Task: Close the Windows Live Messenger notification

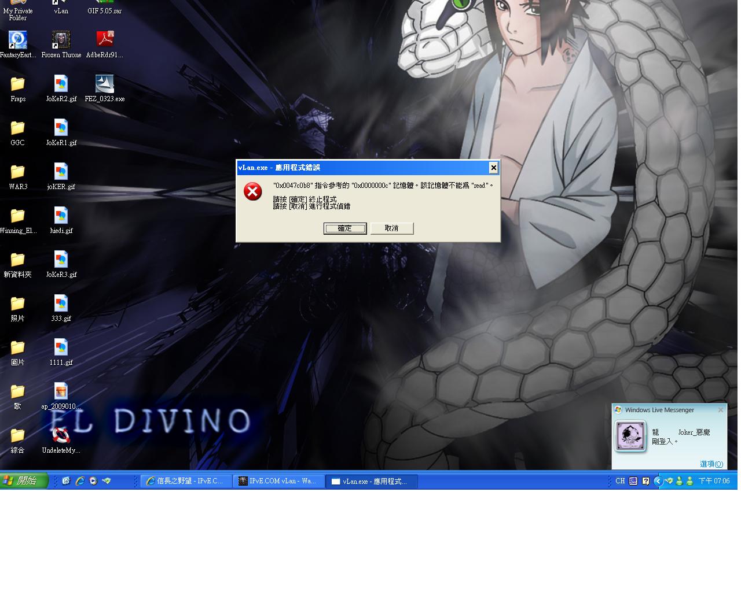Action: (x=721, y=410)
